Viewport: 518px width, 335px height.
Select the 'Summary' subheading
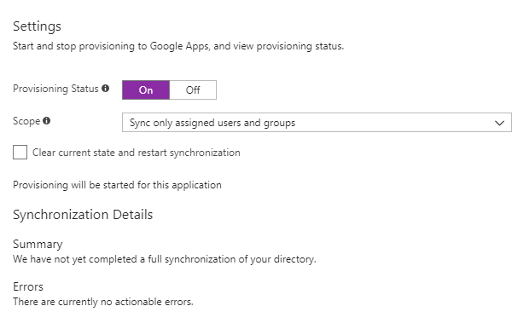click(x=38, y=245)
